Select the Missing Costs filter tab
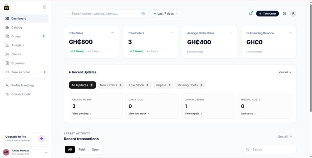This screenshot has height=158, width=312. (190, 85)
